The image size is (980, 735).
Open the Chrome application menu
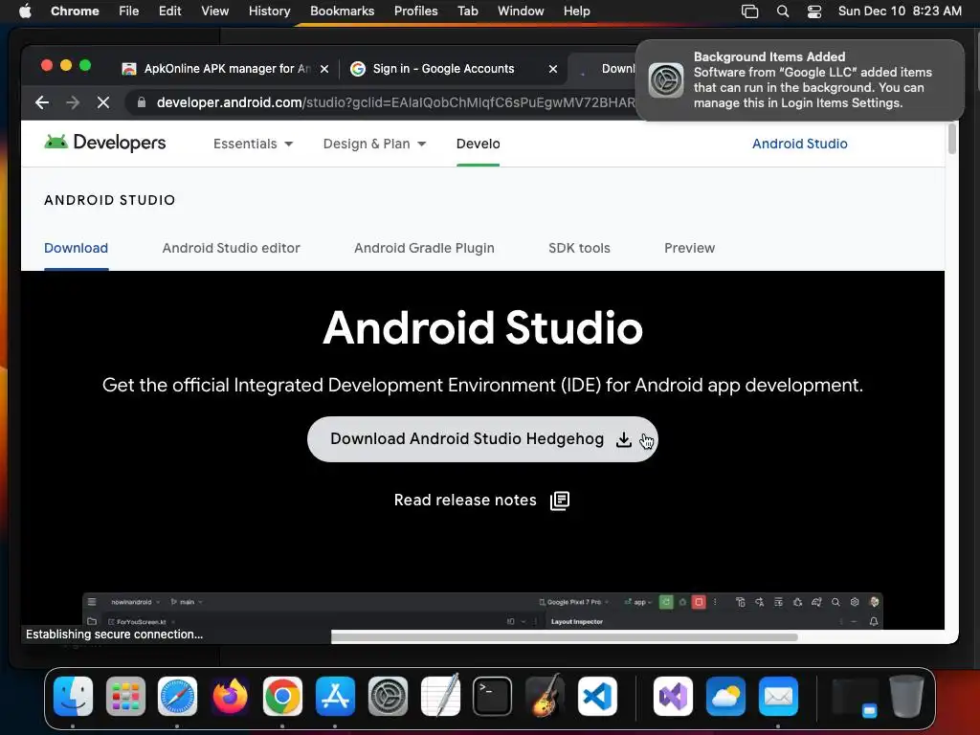[x=75, y=11]
